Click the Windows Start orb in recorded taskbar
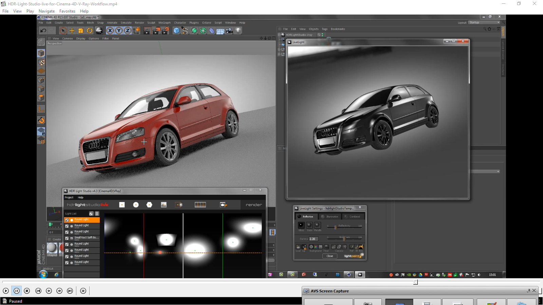This screenshot has height=305, width=543. (43, 274)
